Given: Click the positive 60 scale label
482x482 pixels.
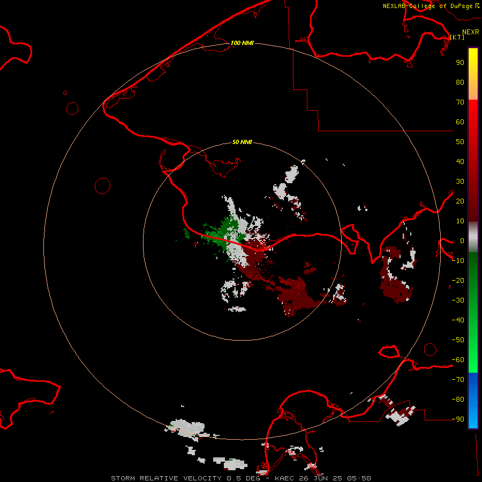Looking at the screenshot, I should [460, 122].
